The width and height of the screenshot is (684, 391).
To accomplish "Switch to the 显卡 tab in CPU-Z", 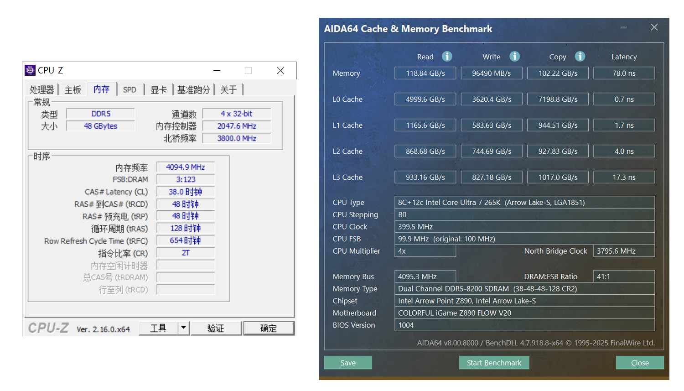I will coord(159,89).
